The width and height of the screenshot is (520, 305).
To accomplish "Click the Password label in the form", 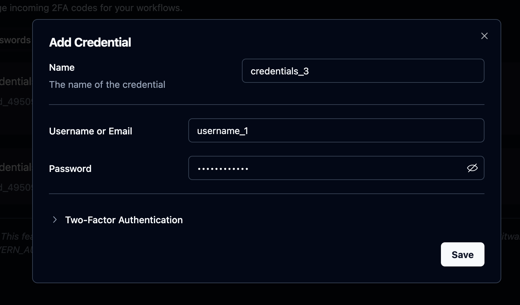I will tap(70, 169).
